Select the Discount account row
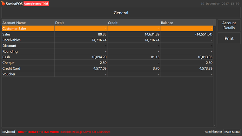This screenshot has width=242, height=136. [107, 46]
